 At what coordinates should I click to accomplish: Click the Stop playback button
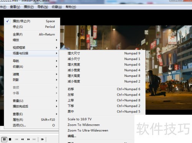pos(10,139)
